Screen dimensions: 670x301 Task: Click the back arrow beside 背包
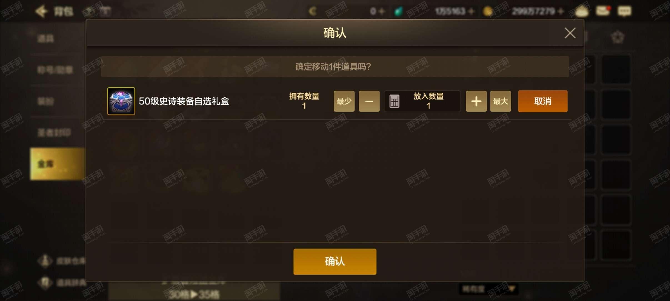pos(41,11)
